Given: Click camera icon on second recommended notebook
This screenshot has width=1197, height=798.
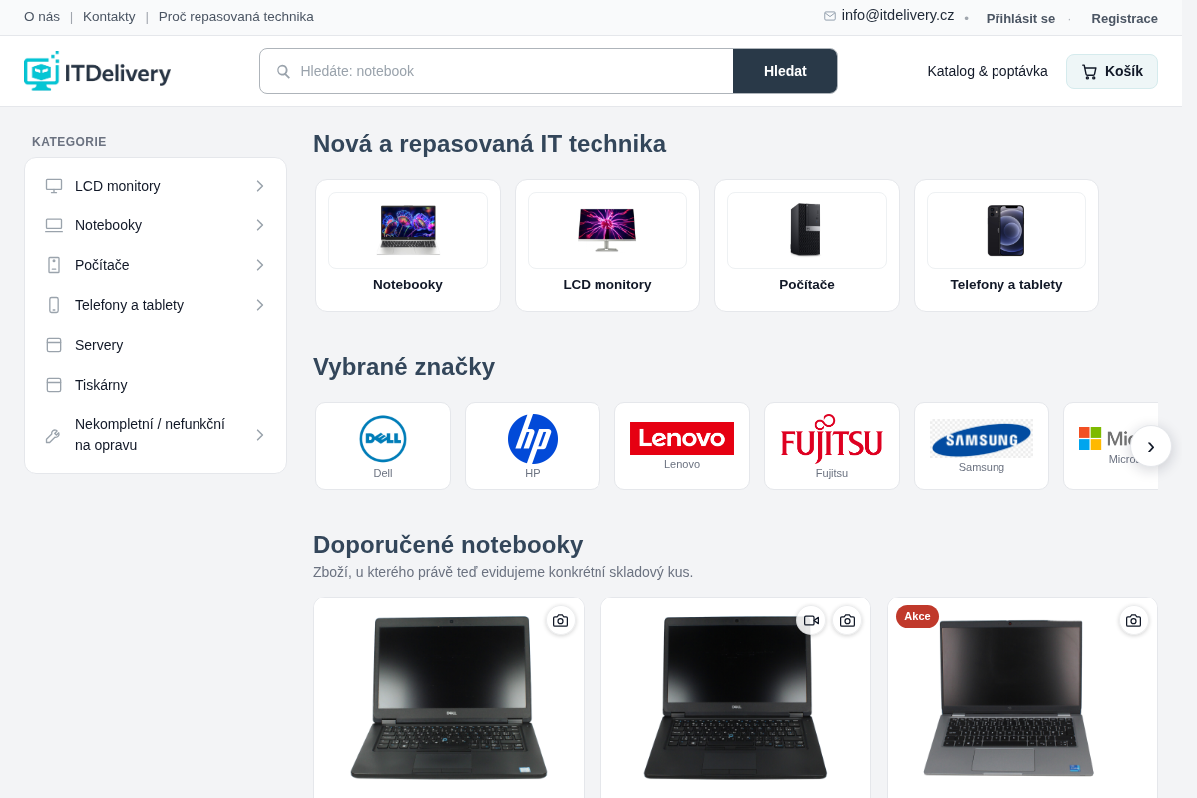Looking at the screenshot, I should [847, 620].
